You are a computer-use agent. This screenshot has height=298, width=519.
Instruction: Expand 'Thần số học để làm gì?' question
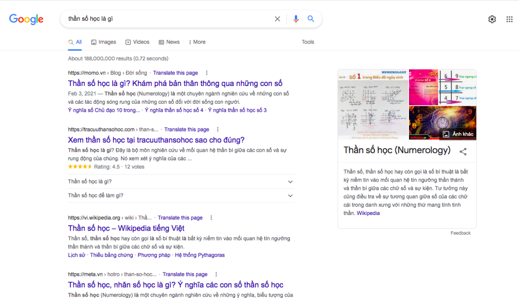(x=290, y=195)
